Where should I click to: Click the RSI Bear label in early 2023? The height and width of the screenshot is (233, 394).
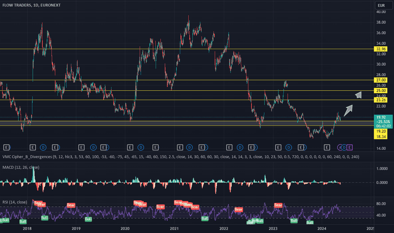click(278, 205)
